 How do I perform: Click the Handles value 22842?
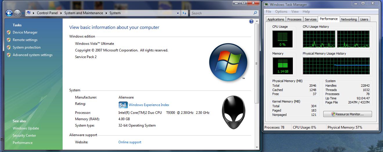365,86
